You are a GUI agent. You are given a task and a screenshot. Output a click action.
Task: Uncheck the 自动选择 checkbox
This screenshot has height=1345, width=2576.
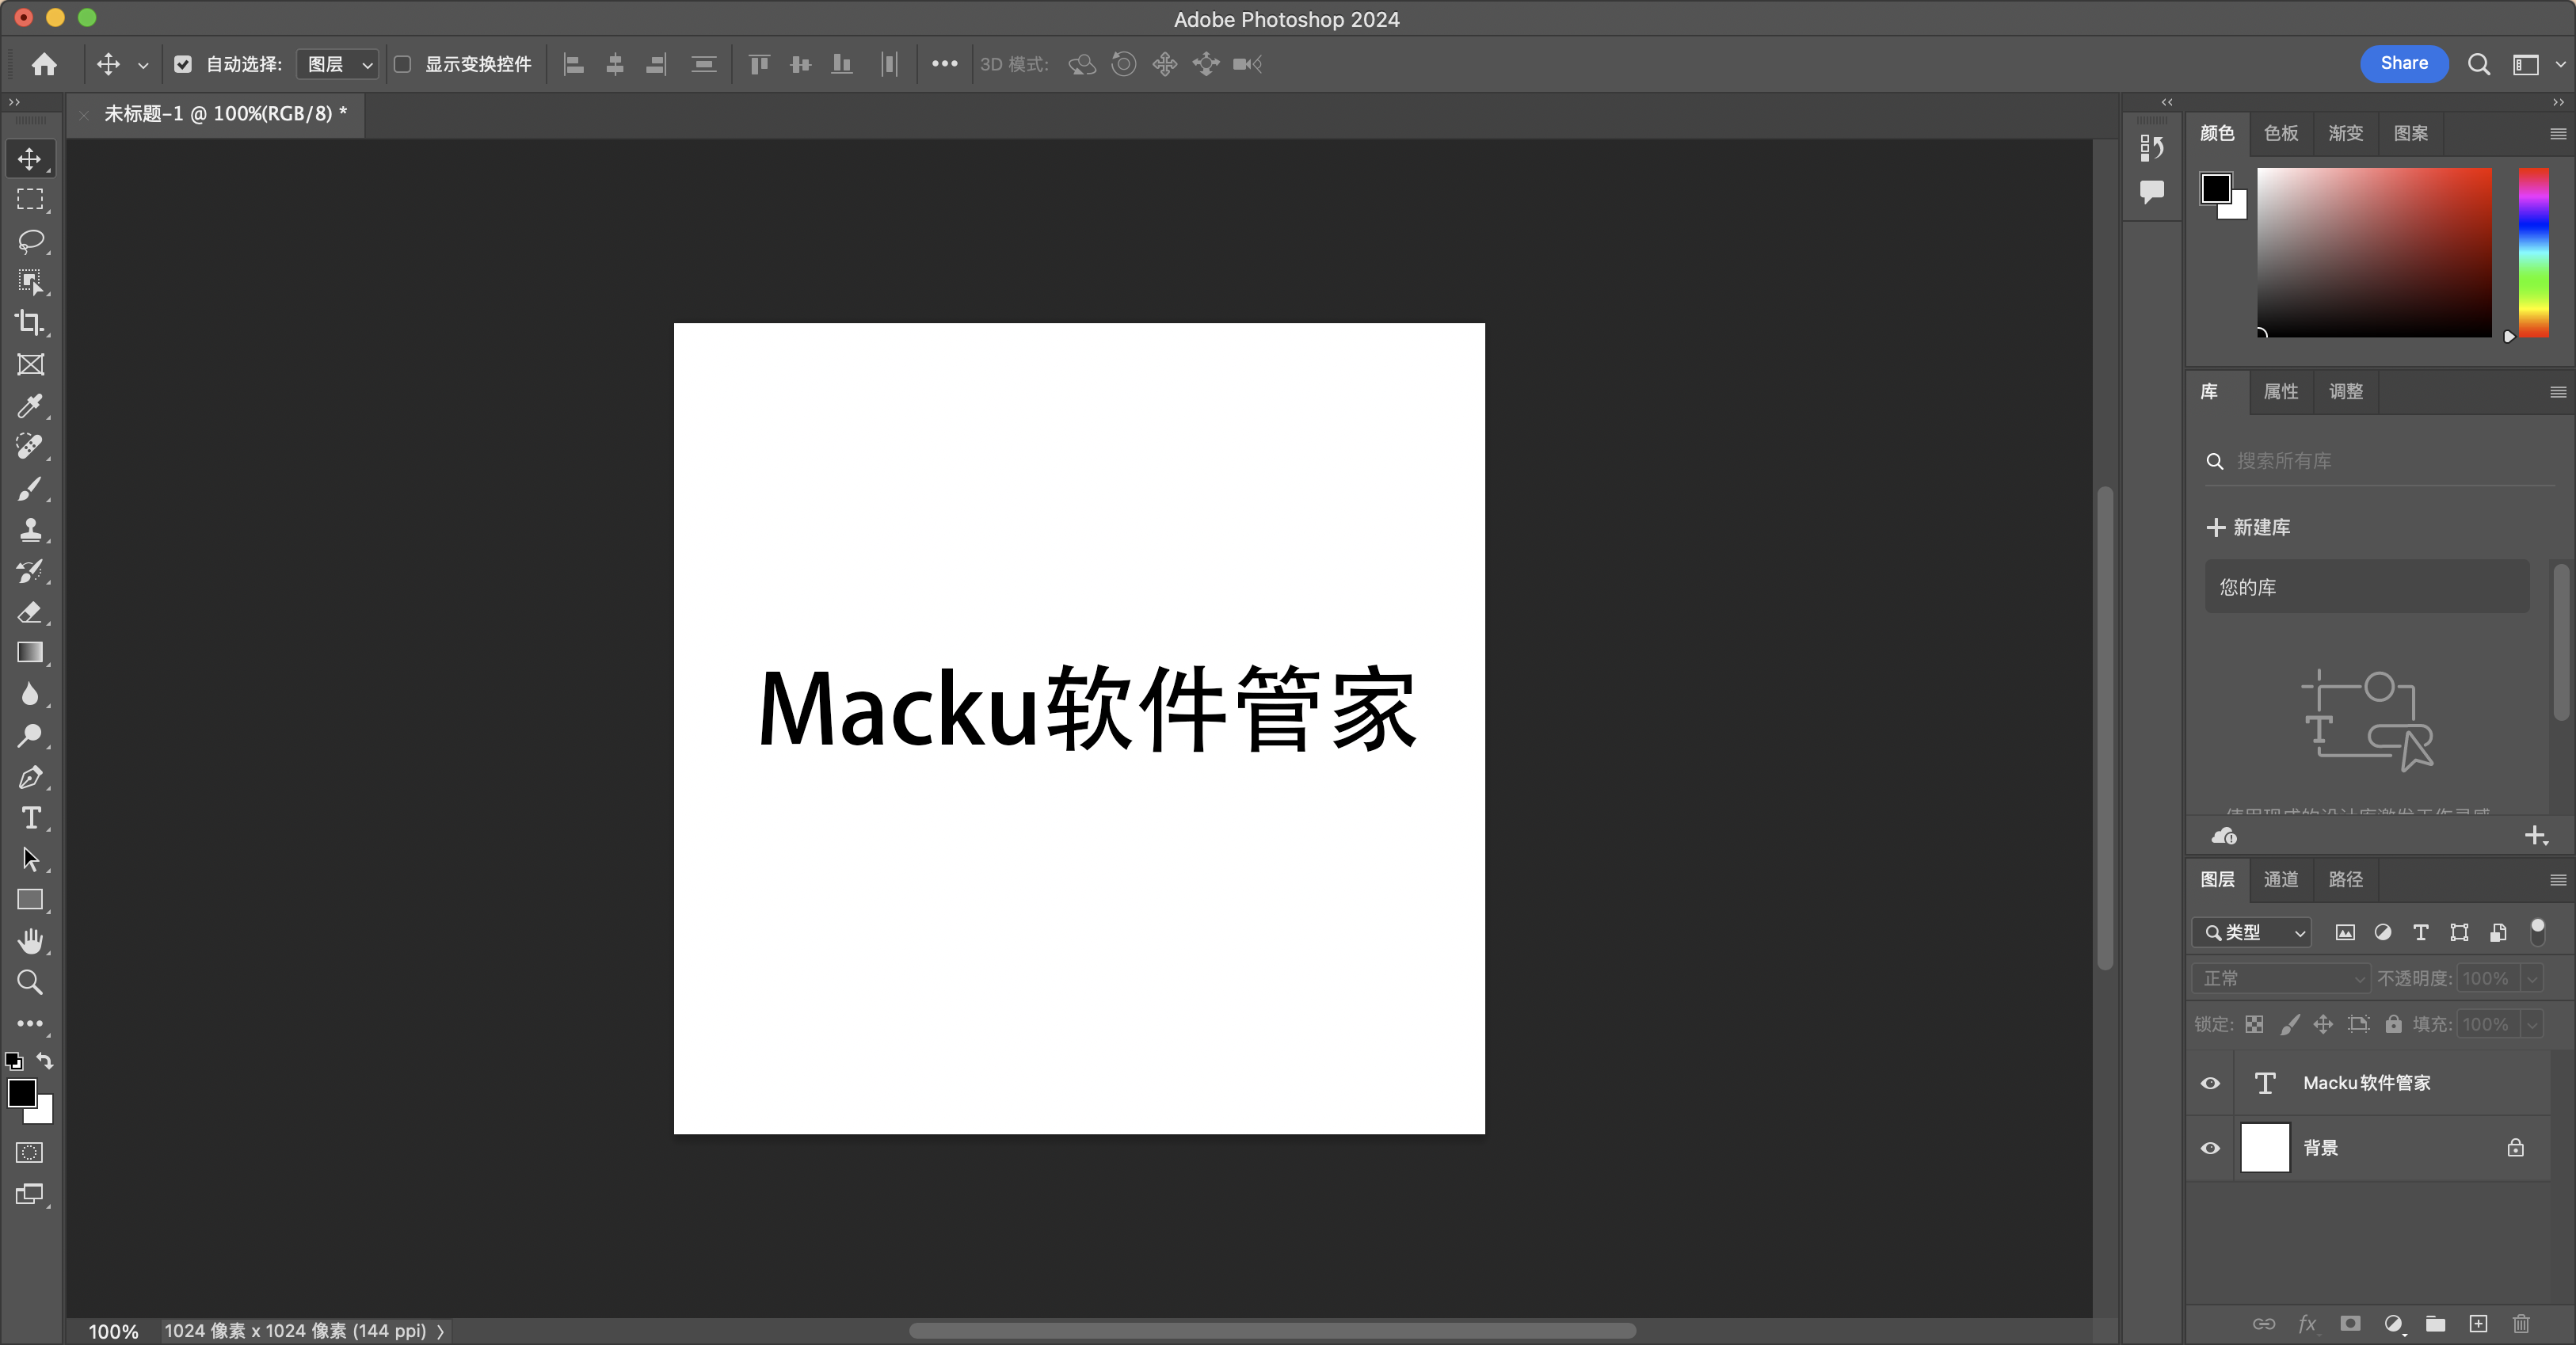point(183,64)
